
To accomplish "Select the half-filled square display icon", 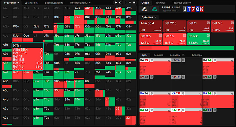I will [120, 3].
